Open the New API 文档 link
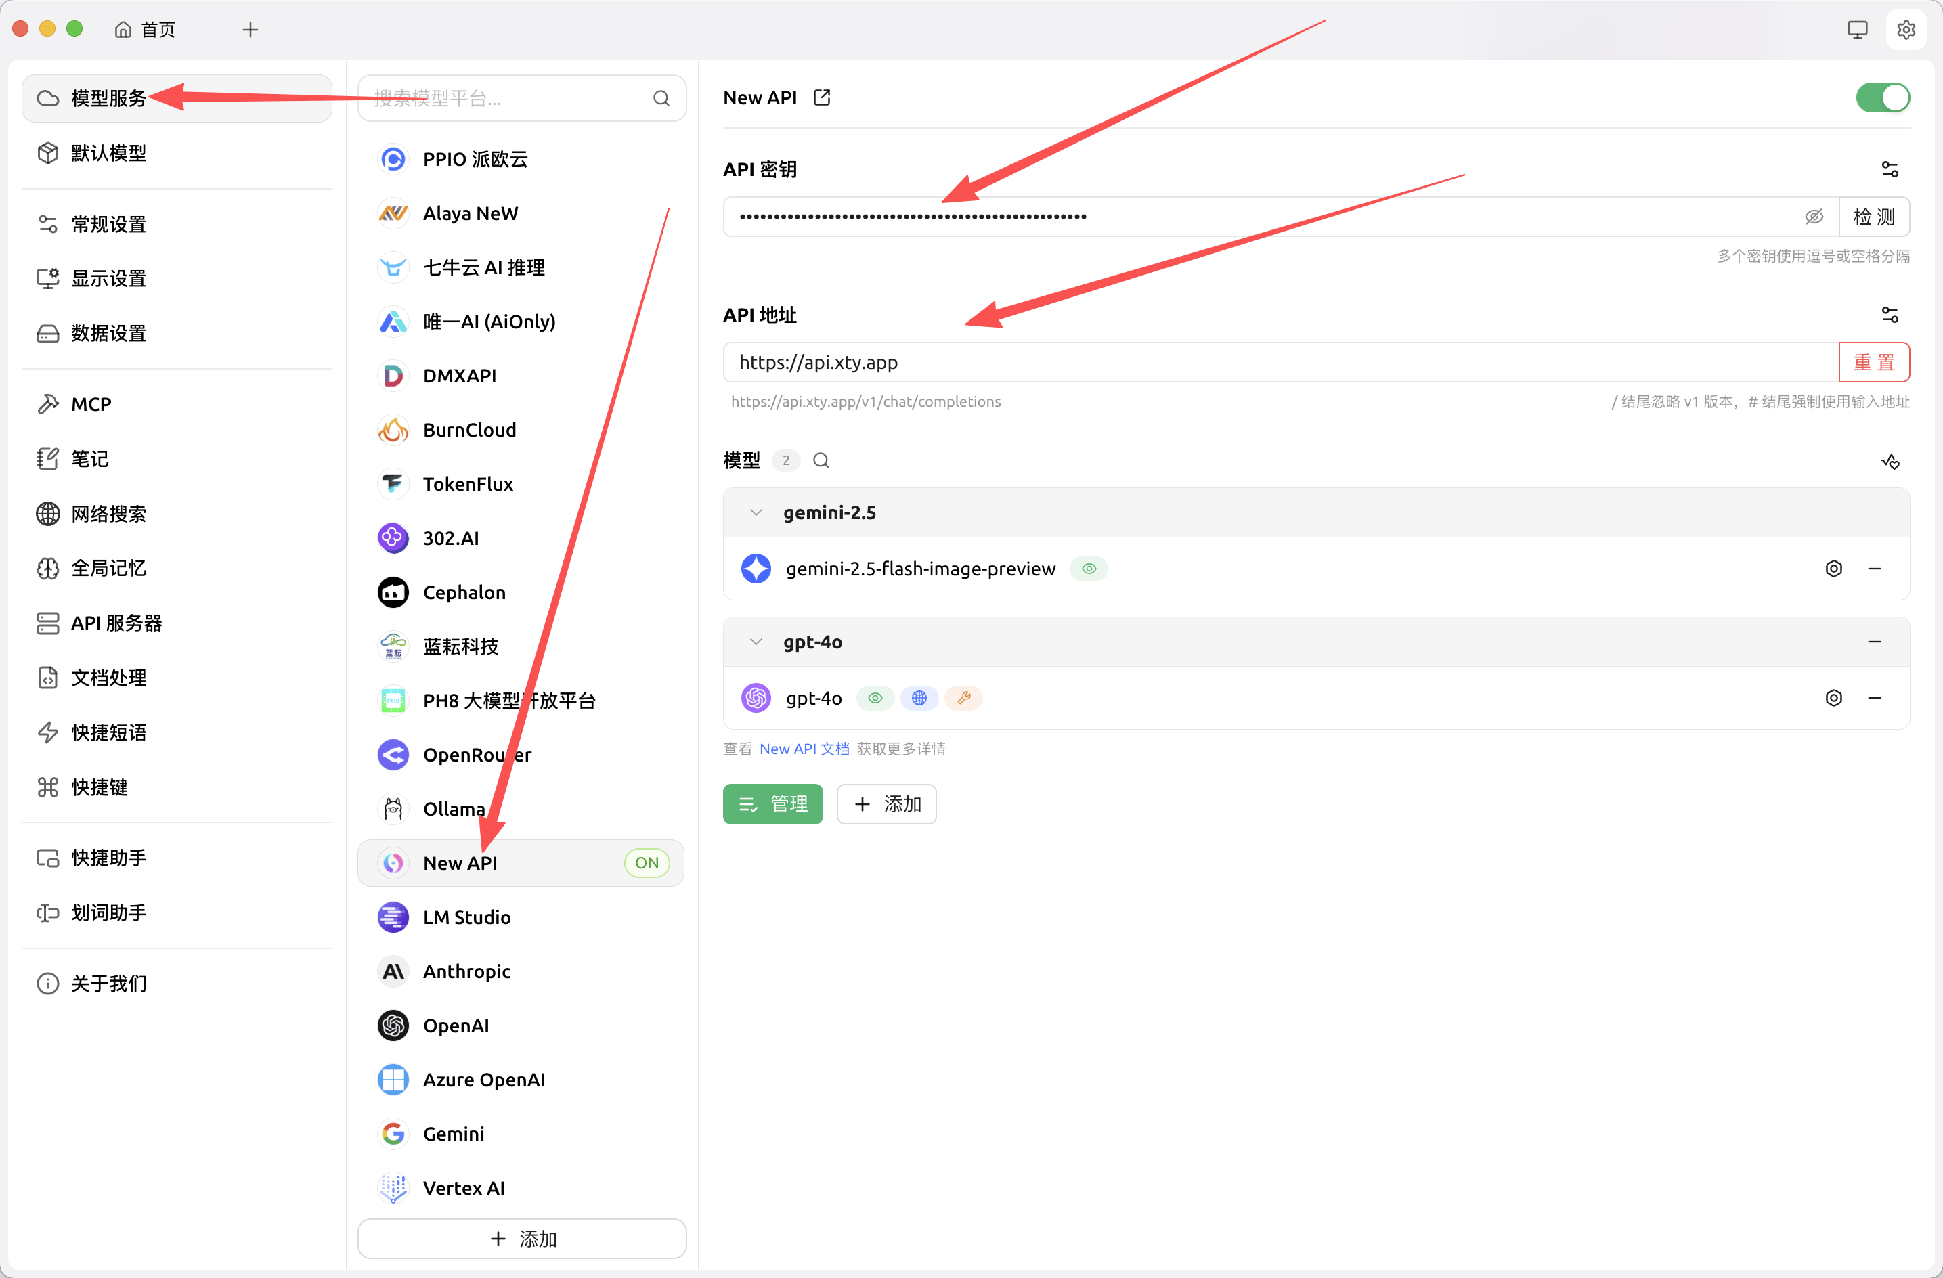 click(804, 749)
